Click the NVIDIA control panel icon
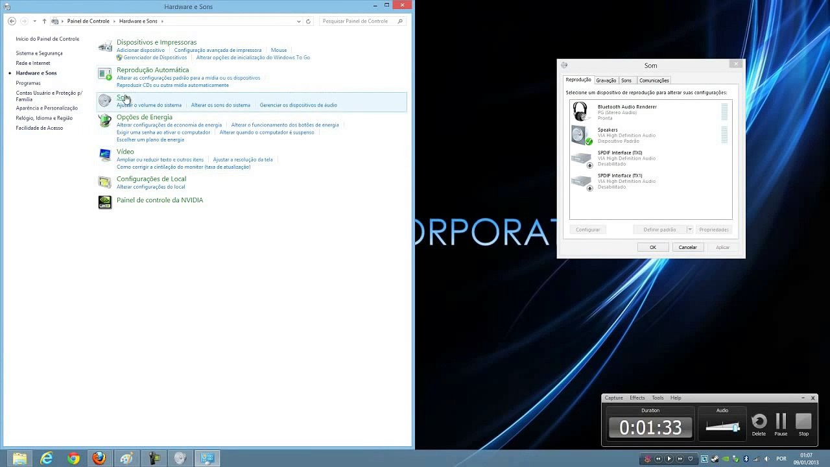Screen dimensions: 830x467 [104, 202]
